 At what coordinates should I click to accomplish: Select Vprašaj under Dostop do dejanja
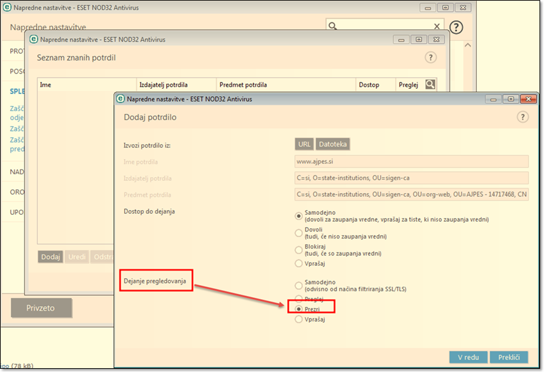click(x=299, y=263)
